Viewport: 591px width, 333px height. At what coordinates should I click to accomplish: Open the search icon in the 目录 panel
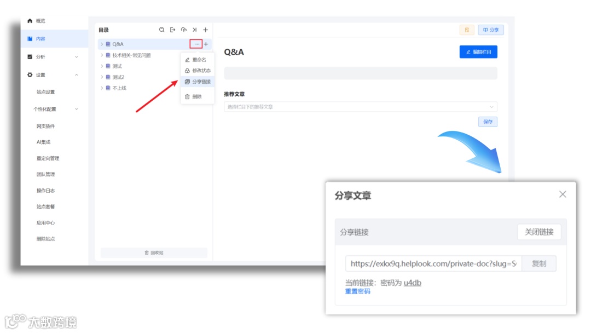[x=161, y=30]
